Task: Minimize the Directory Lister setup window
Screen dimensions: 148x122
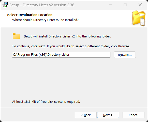Action: pos(110,5)
